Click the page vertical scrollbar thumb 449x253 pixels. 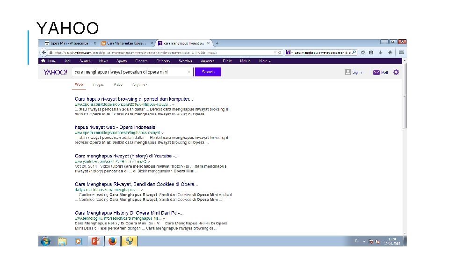405,96
